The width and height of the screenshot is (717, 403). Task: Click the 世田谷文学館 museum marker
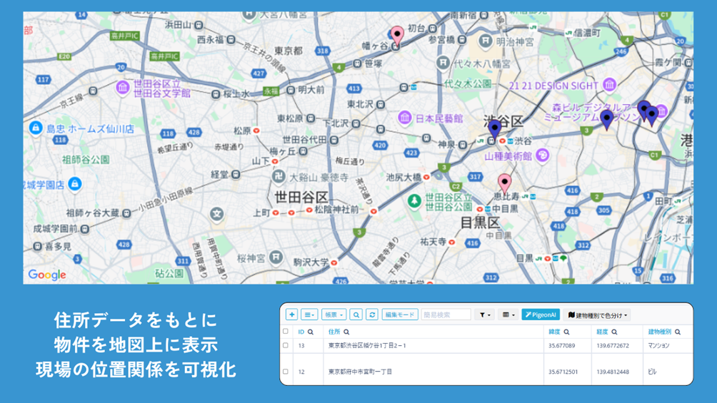point(123,88)
